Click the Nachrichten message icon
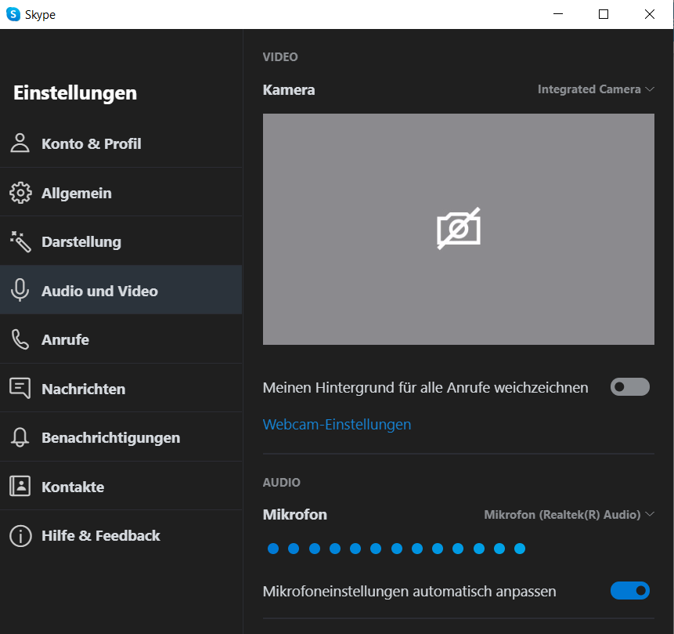The image size is (674, 634). coord(20,387)
